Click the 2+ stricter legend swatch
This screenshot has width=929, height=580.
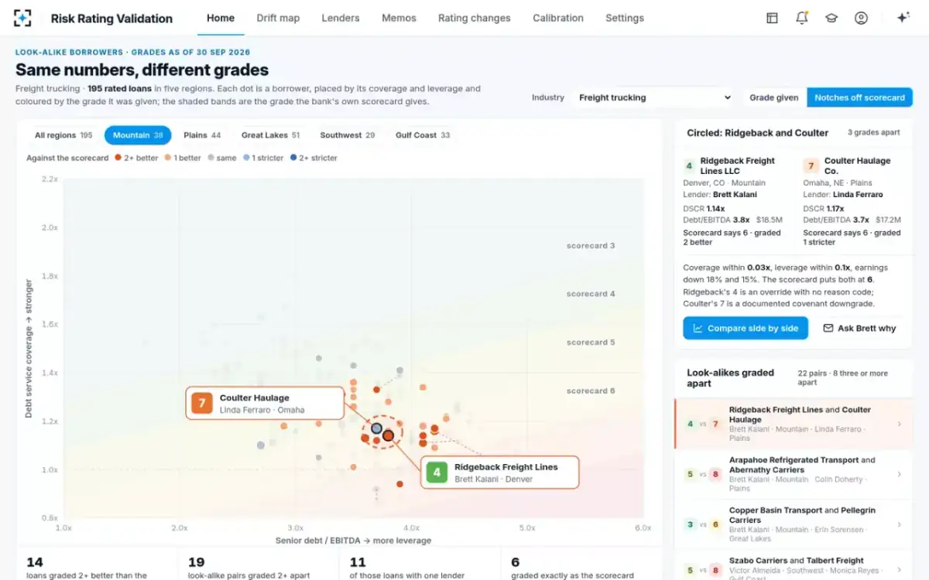click(x=293, y=158)
